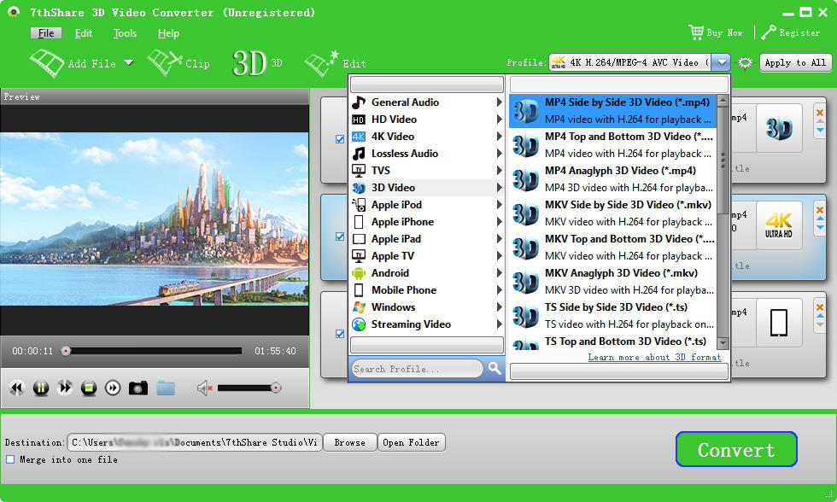
Task: Click the tablet format thumbnail of third file
Action: coord(779,323)
